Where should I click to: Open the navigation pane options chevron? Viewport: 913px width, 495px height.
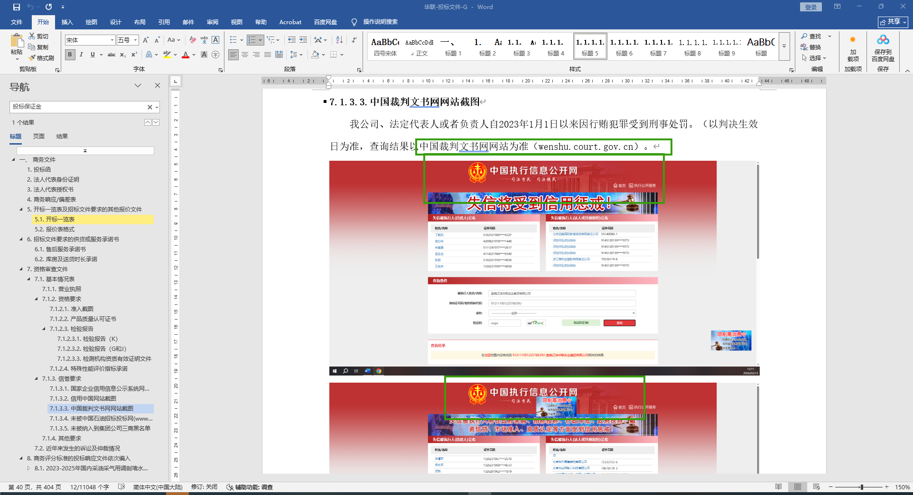click(x=138, y=85)
